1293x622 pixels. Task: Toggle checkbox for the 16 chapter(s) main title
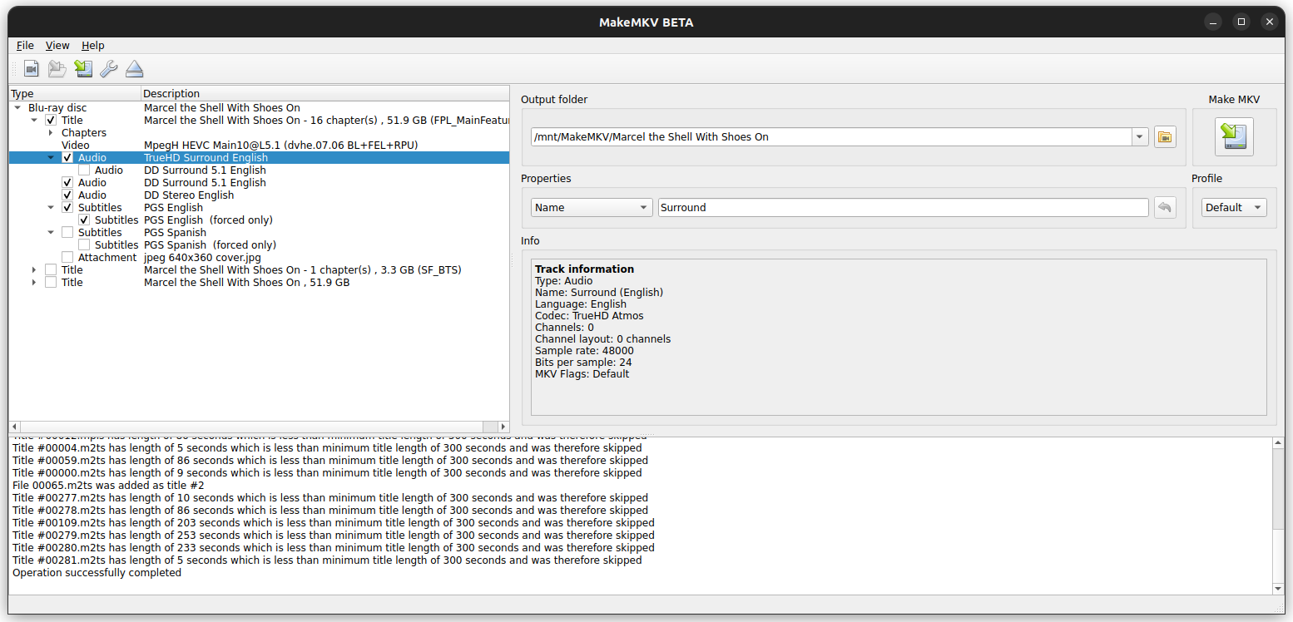tap(51, 121)
